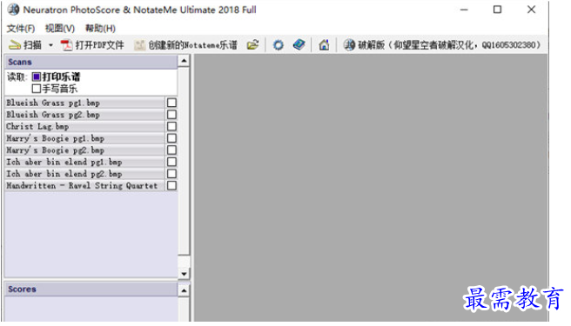Image resolution: width=571 pixels, height=326 pixels.
Task: Click the Scans panel header
Action: coord(91,62)
